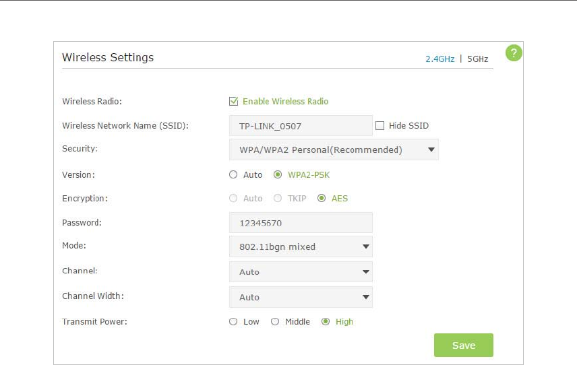The image size is (577, 365).
Task: Select Auto encryption radio button
Action: coord(233,199)
